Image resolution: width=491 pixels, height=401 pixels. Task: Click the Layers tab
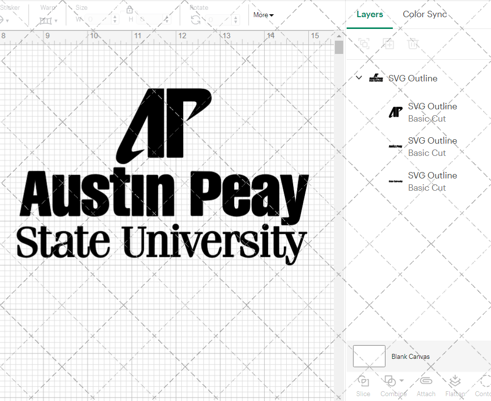[370, 14]
